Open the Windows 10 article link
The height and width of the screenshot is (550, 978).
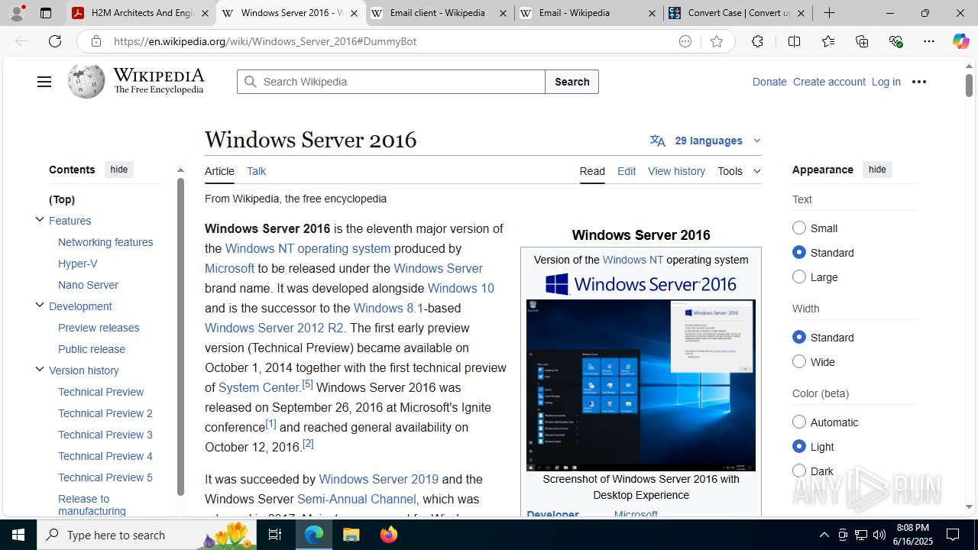pos(461,288)
